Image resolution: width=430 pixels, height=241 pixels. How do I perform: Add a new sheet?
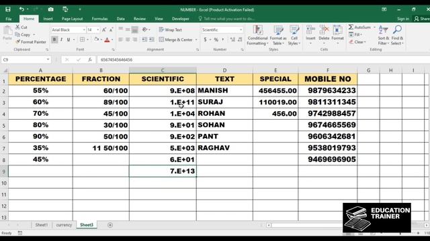point(110,225)
